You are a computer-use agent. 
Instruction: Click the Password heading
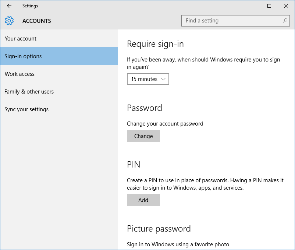click(x=145, y=108)
